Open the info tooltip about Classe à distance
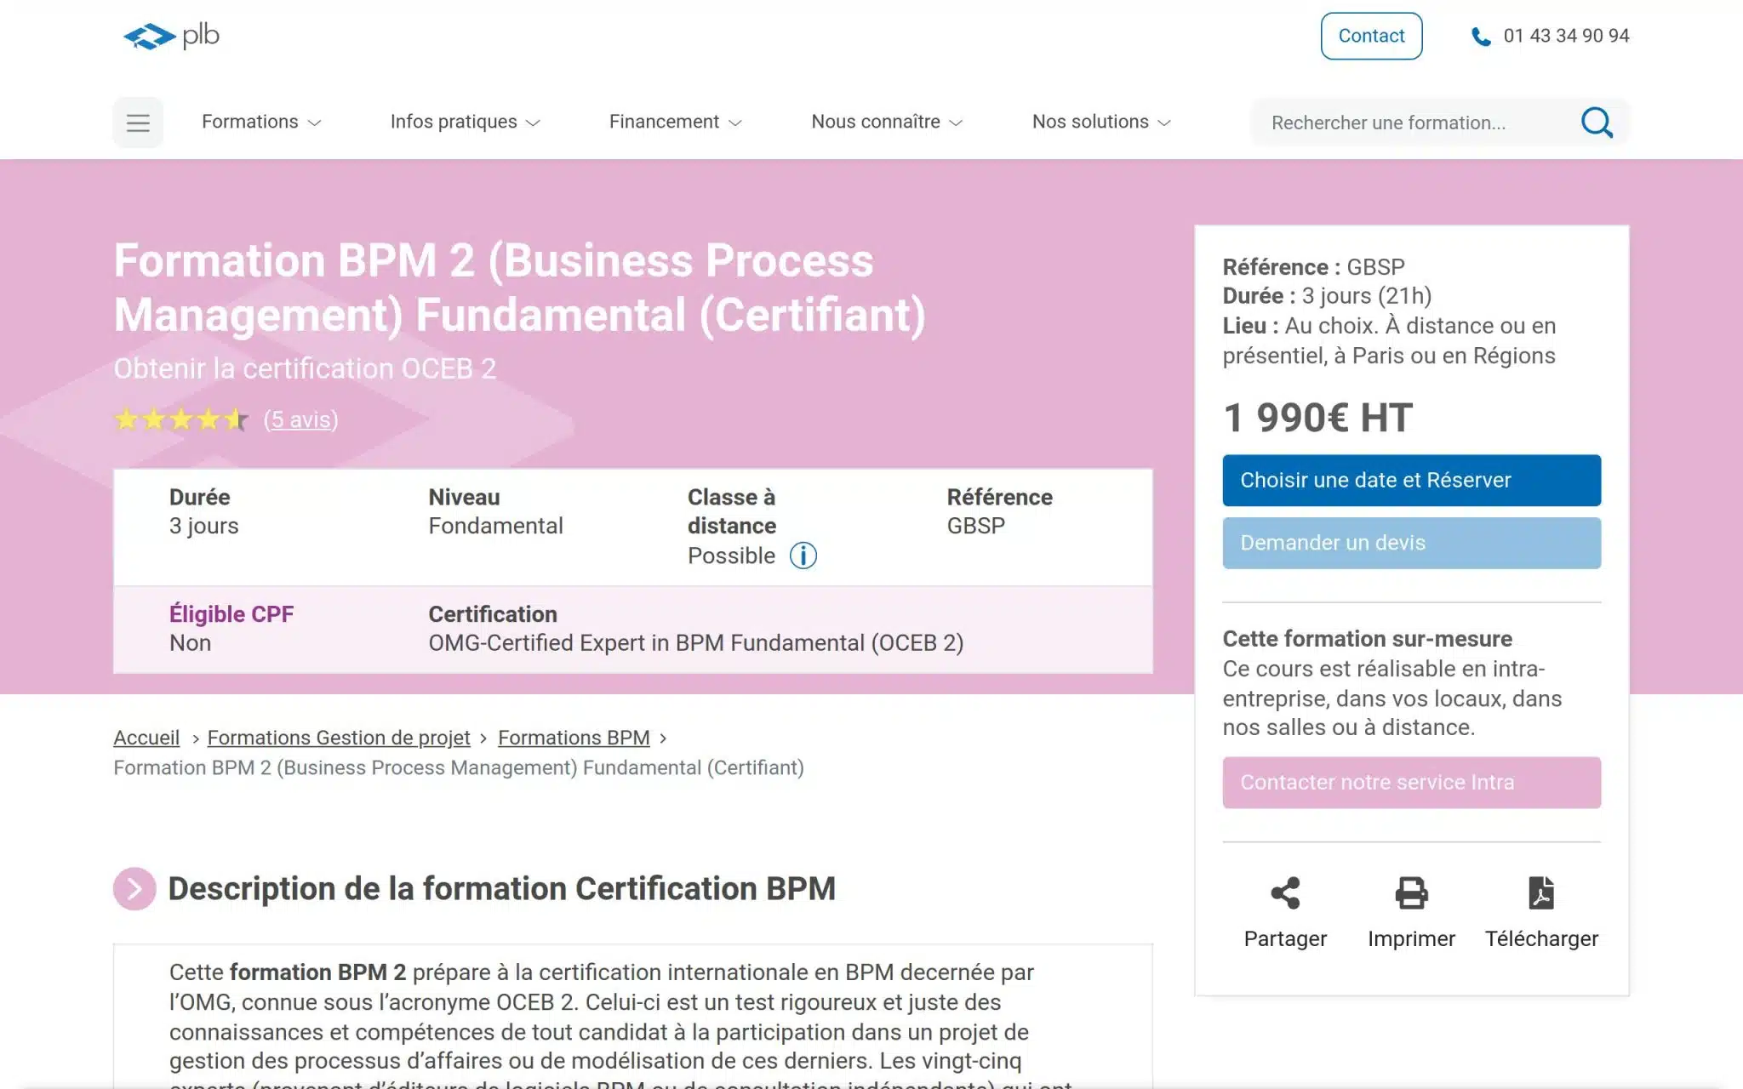The image size is (1743, 1089). 802,556
